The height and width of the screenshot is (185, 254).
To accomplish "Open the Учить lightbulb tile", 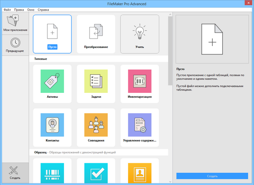I will pyautogui.click(x=140, y=34).
